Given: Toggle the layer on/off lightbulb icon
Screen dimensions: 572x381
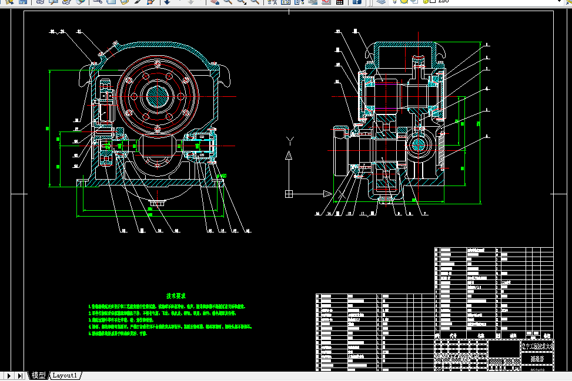Looking at the screenshot, I should point(395,1).
